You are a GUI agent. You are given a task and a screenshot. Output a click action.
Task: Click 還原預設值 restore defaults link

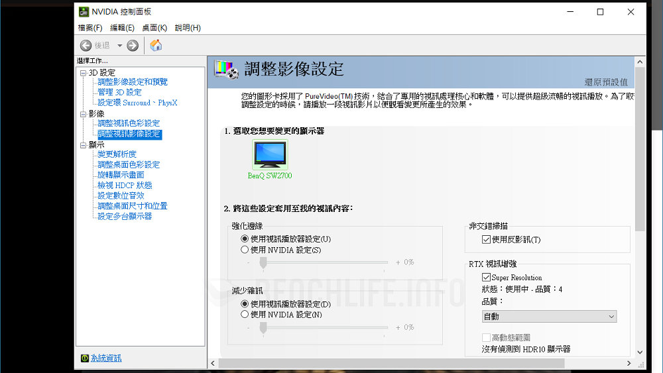pos(606,82)
